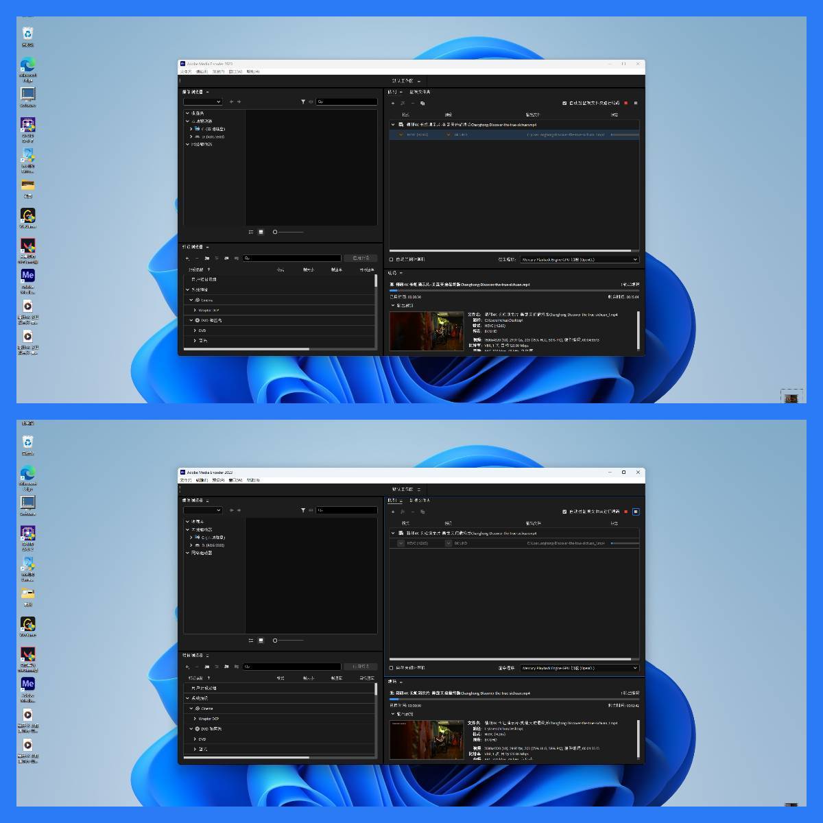The height and width of the screenshot is (823, 823).
Task: Expand C: drive in upper window's Media Browser
Action: point(191,129)
